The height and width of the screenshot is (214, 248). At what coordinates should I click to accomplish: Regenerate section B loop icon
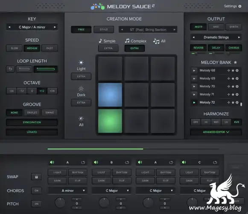[x=127, y=163]
